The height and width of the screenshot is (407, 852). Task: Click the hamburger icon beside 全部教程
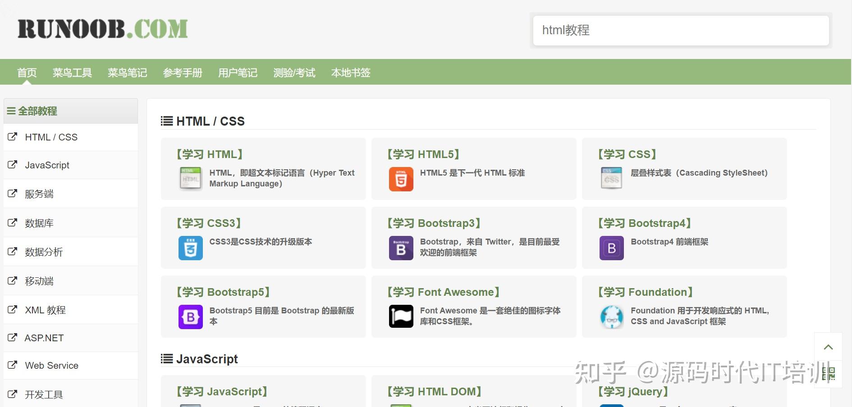(11, 111)
